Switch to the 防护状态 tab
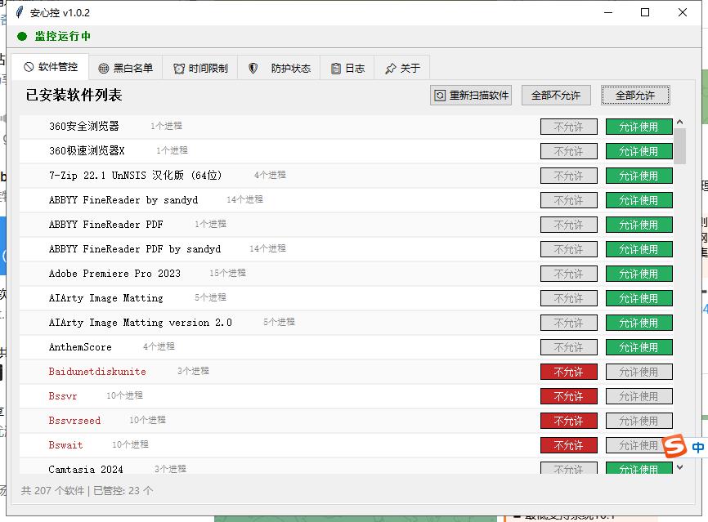Image resolution: width=708 pixels, height=522 pixels. pos(279,68)
